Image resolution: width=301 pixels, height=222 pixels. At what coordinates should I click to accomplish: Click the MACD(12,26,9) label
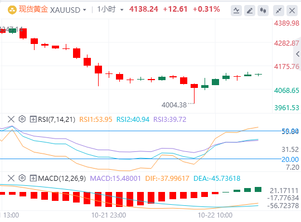pyautogui.click(x=62, y=179)
